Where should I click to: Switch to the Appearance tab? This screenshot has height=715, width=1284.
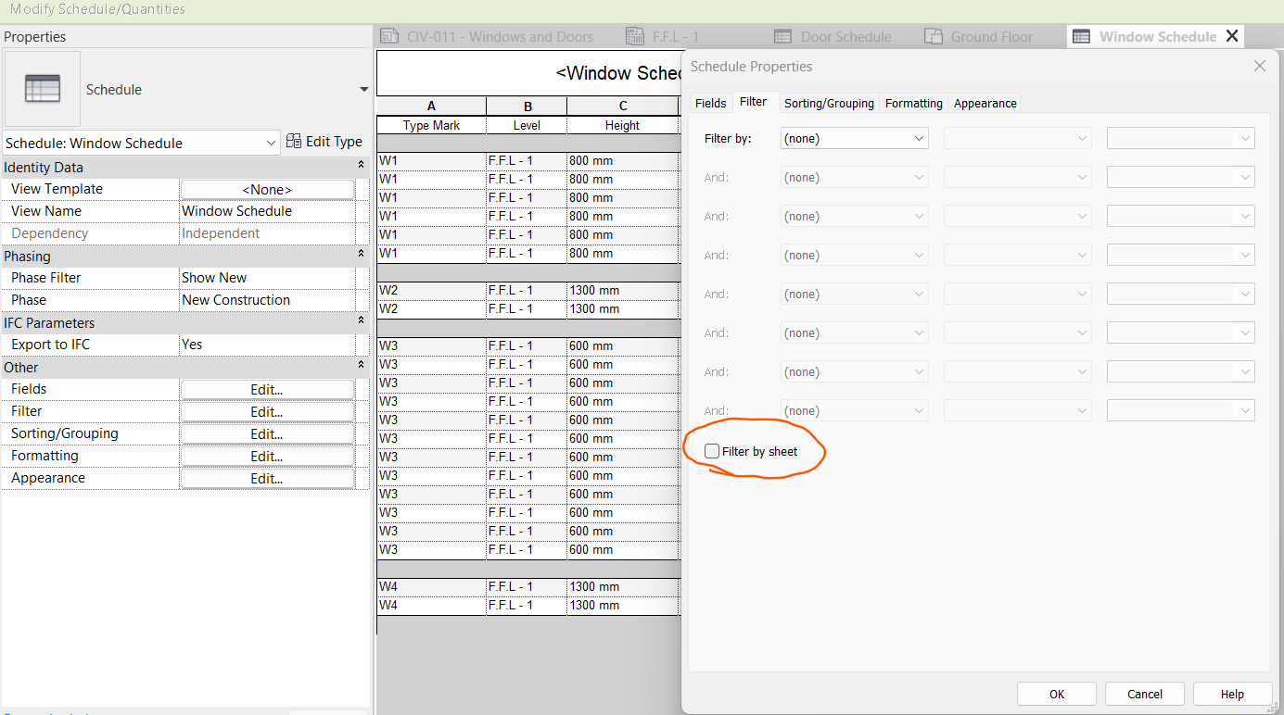[x=985, y=103]
